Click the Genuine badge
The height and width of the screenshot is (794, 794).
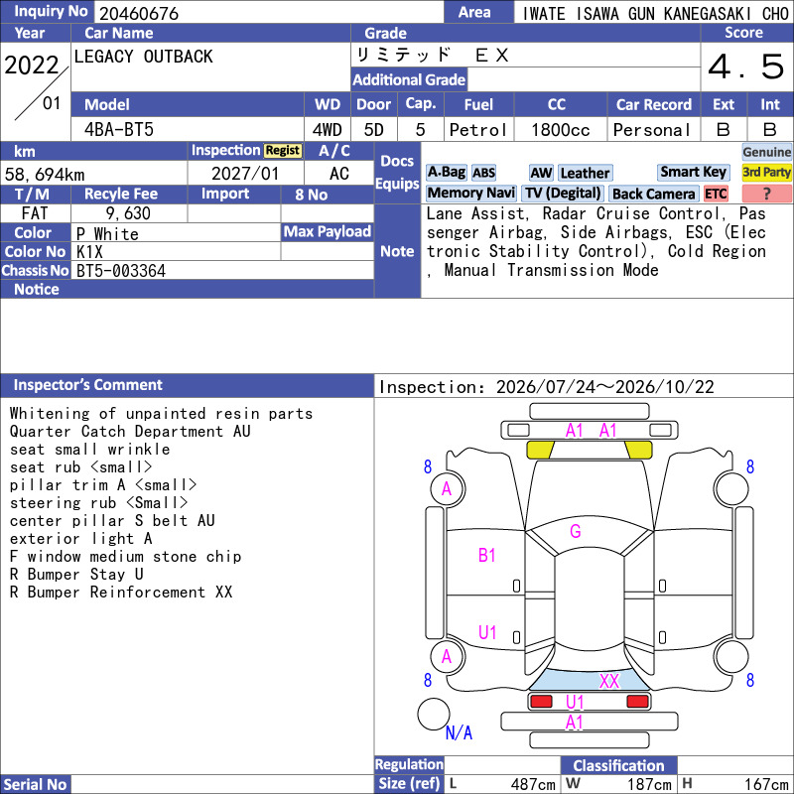tap(766, 152)
